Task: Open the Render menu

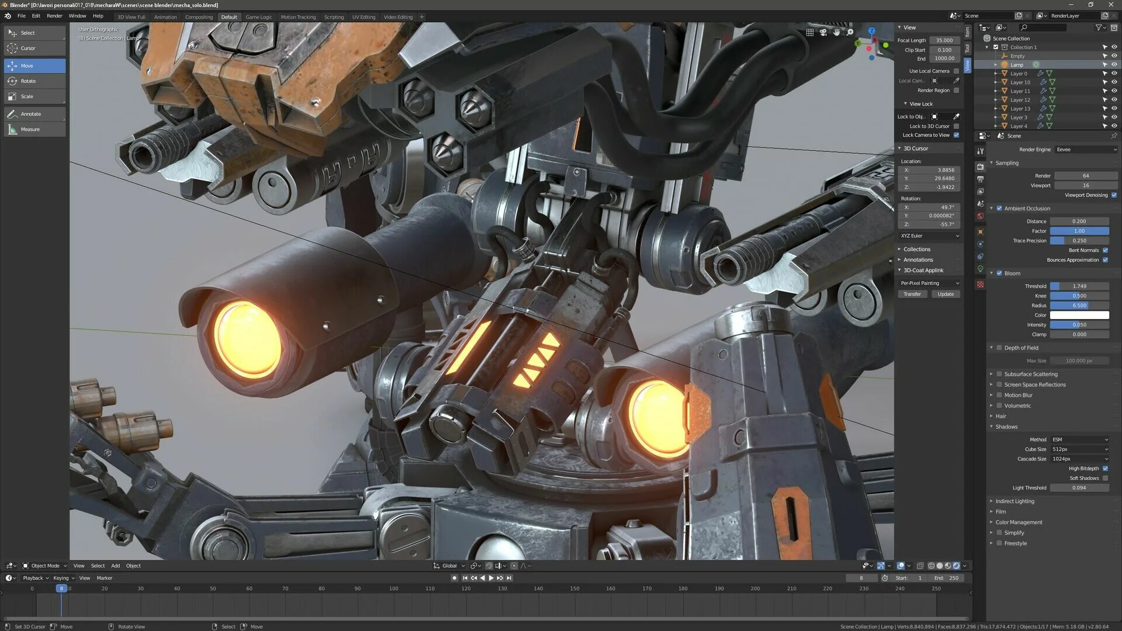Action: point(54,16)
